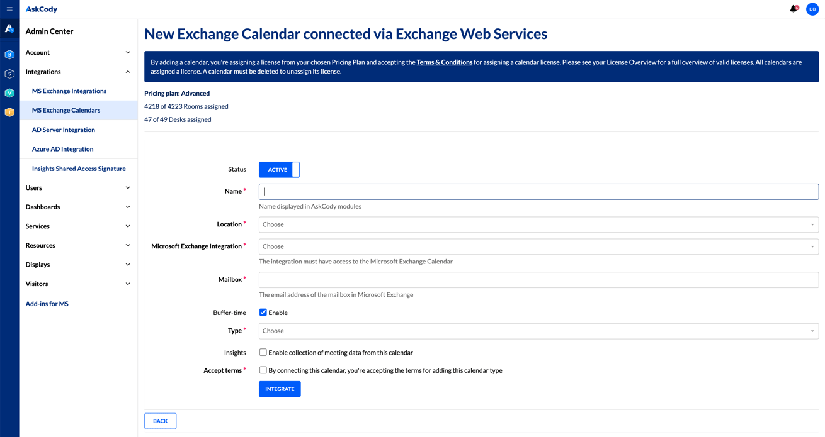Viewport: 825px width, 437px height.
Task: Open the notifications bell with red badge
Action: click(792, 9)
